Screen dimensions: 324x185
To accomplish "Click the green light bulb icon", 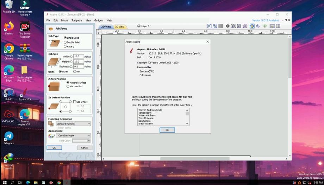I will [x=265, y=26].
